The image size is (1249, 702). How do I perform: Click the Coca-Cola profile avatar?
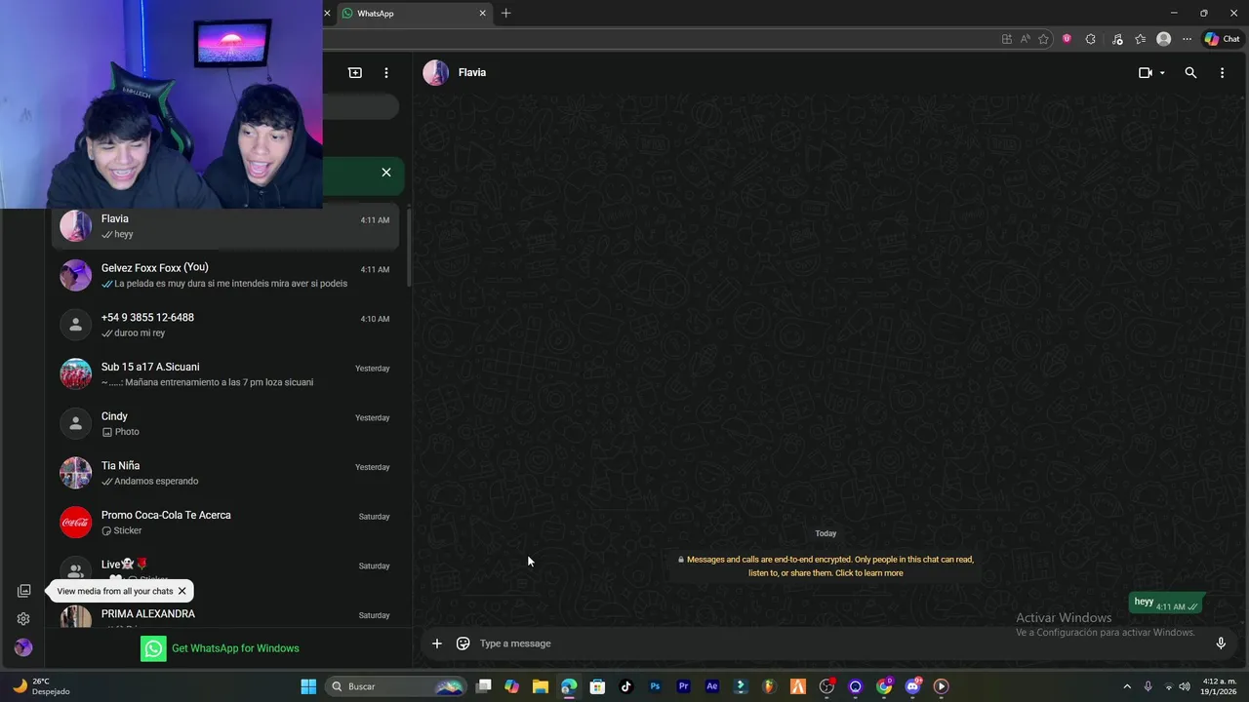pyautogui.click(x=76, y=523)
